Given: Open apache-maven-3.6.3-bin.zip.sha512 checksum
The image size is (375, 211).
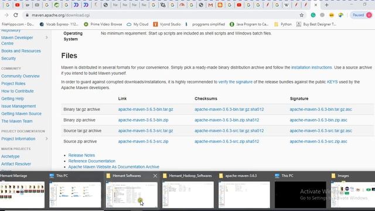Looking at the screenshot, I should [227, 120].
